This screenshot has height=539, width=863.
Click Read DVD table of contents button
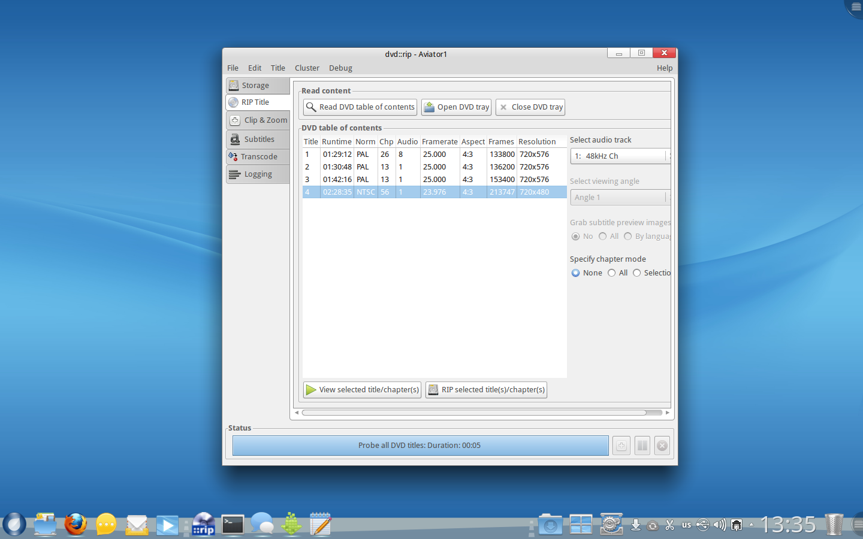(x=360, y=107)
